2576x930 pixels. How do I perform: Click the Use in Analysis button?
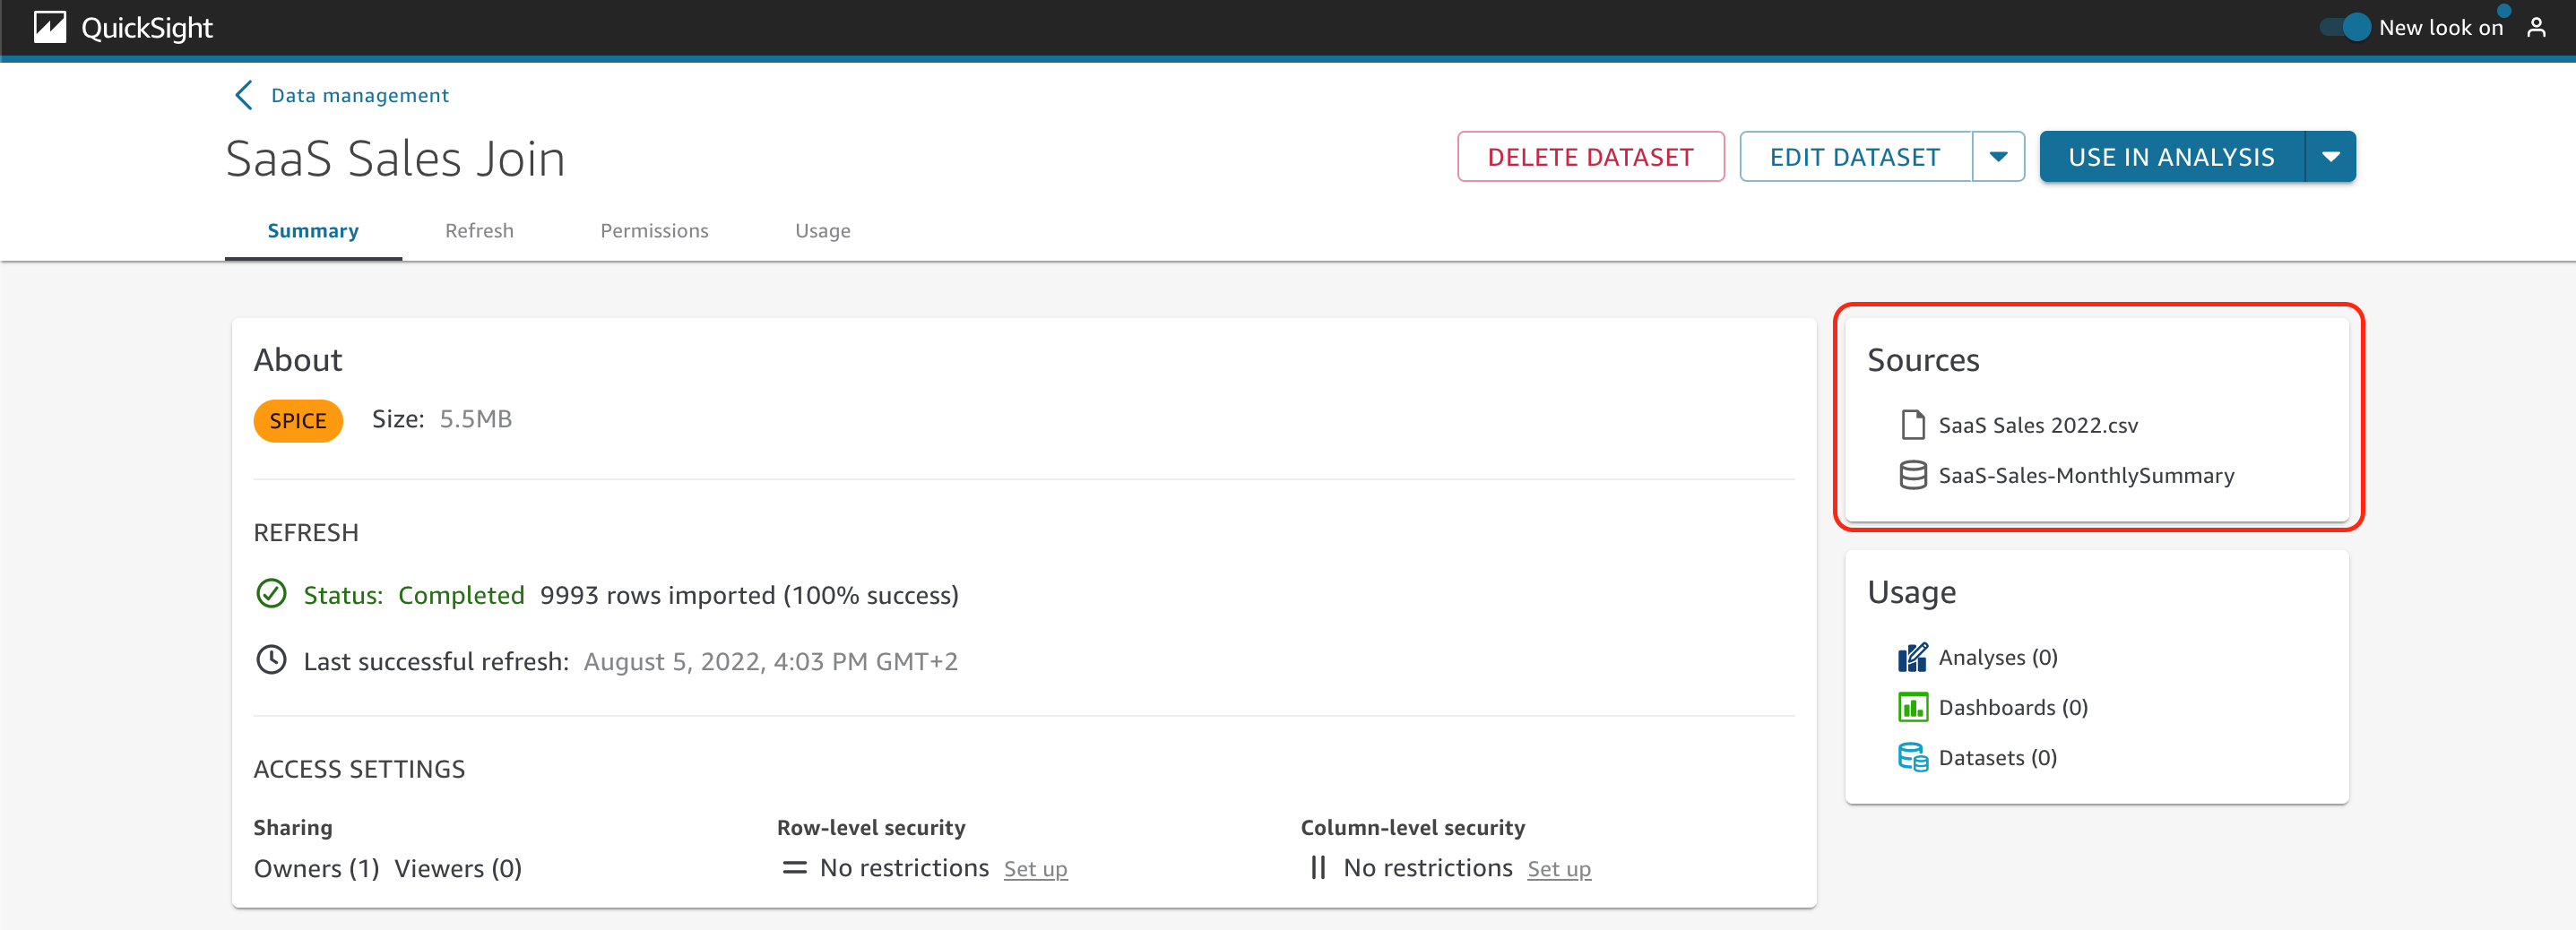2170,157
